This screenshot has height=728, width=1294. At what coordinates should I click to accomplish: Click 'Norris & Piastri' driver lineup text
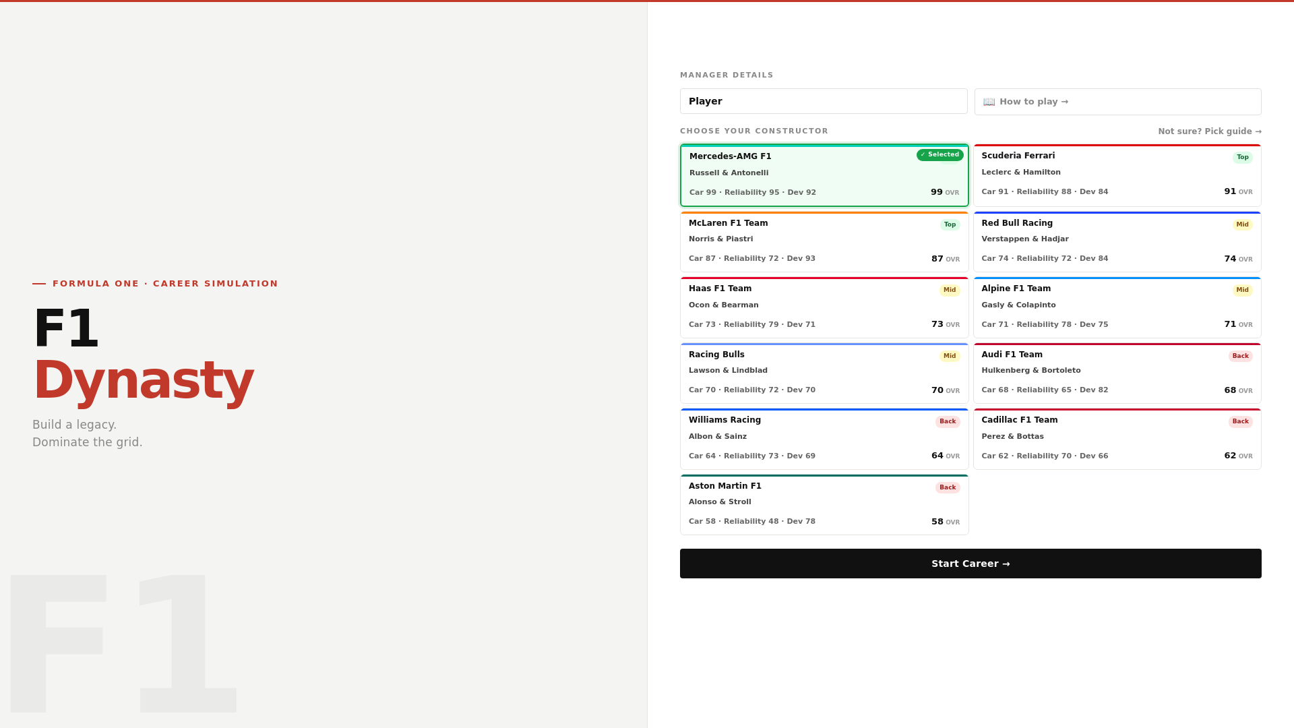[720, 239]
